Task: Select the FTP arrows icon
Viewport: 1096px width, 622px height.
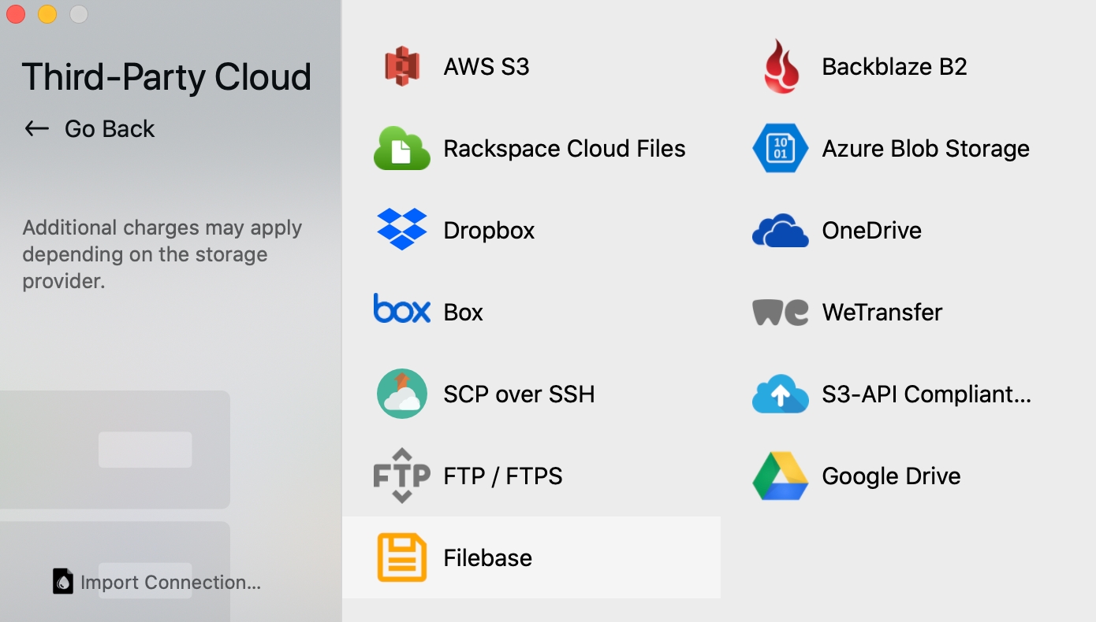Action: [x=401, y=476]
